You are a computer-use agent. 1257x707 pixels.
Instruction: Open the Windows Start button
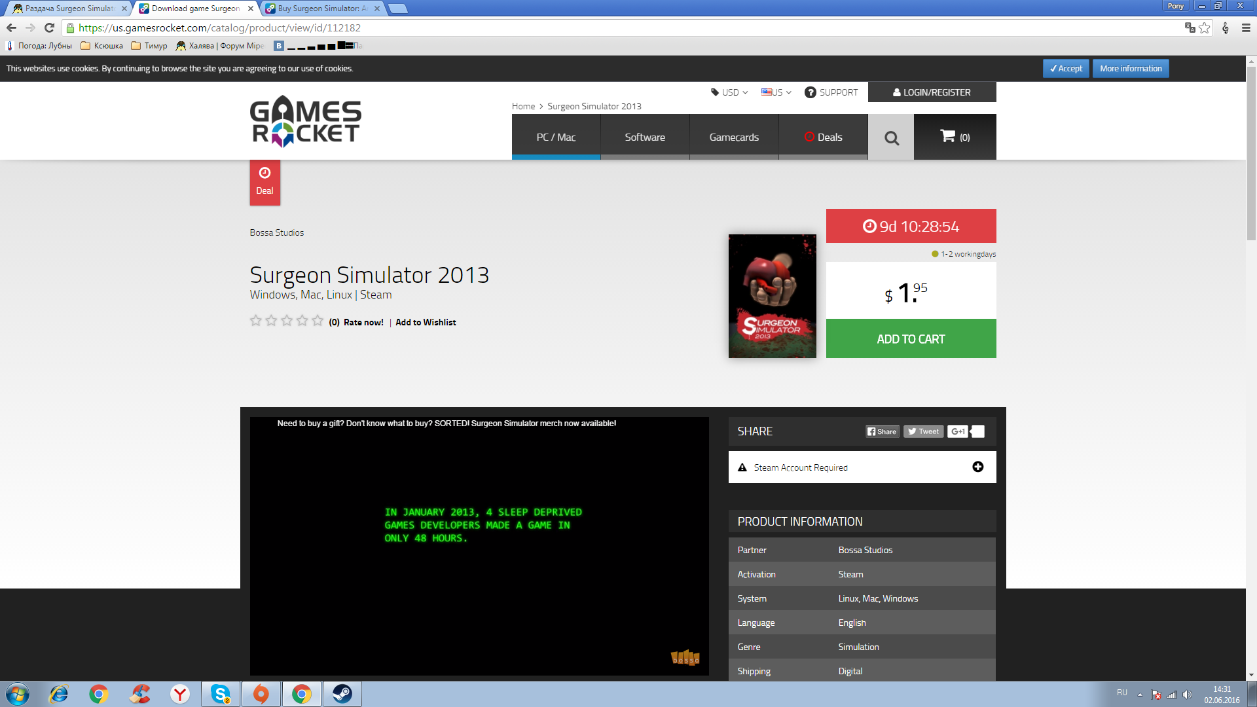[x=18, y=694]
